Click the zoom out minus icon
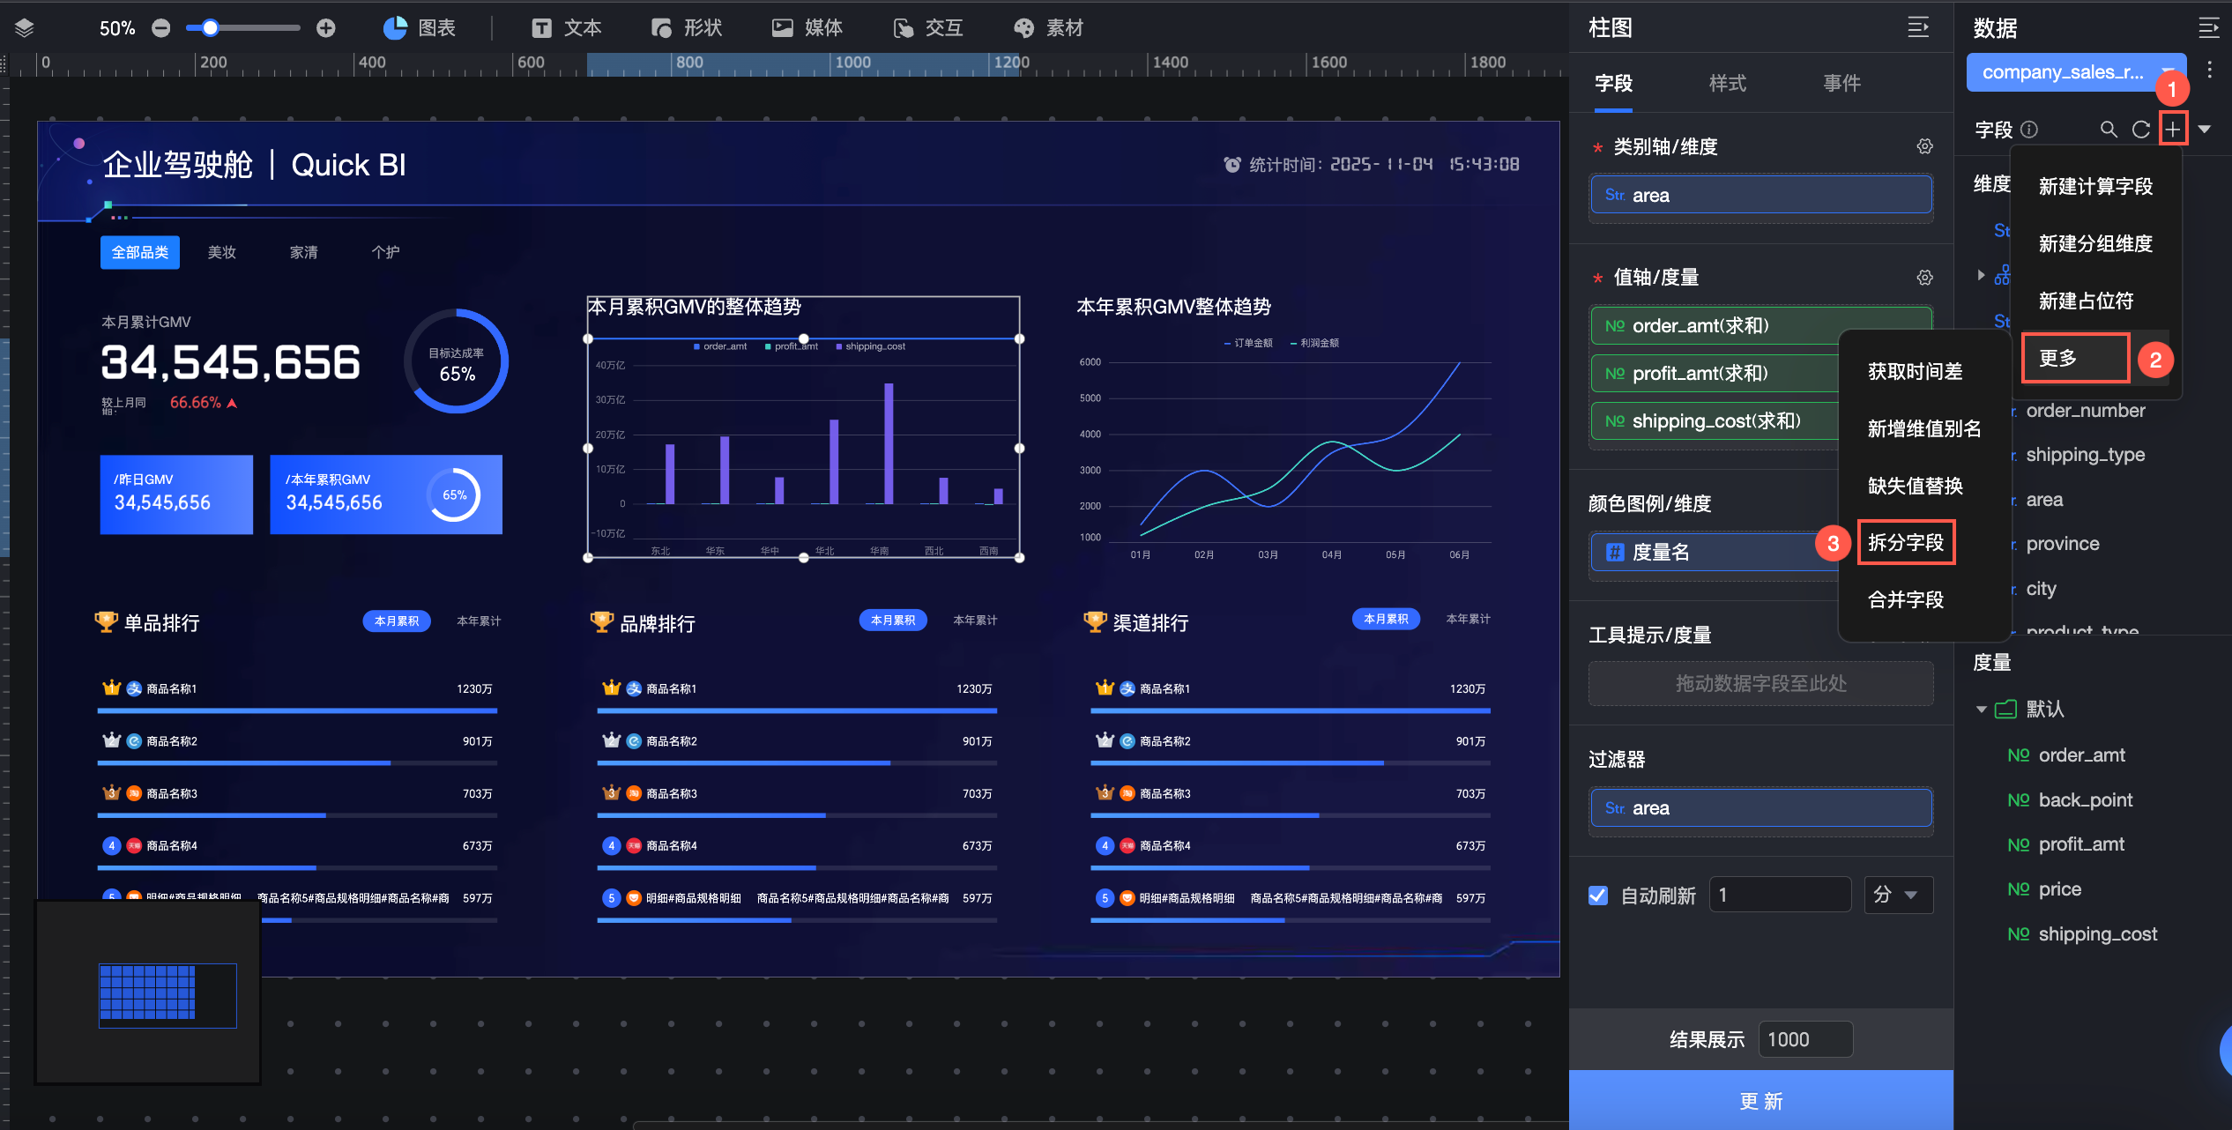 (x=160, y=28)
